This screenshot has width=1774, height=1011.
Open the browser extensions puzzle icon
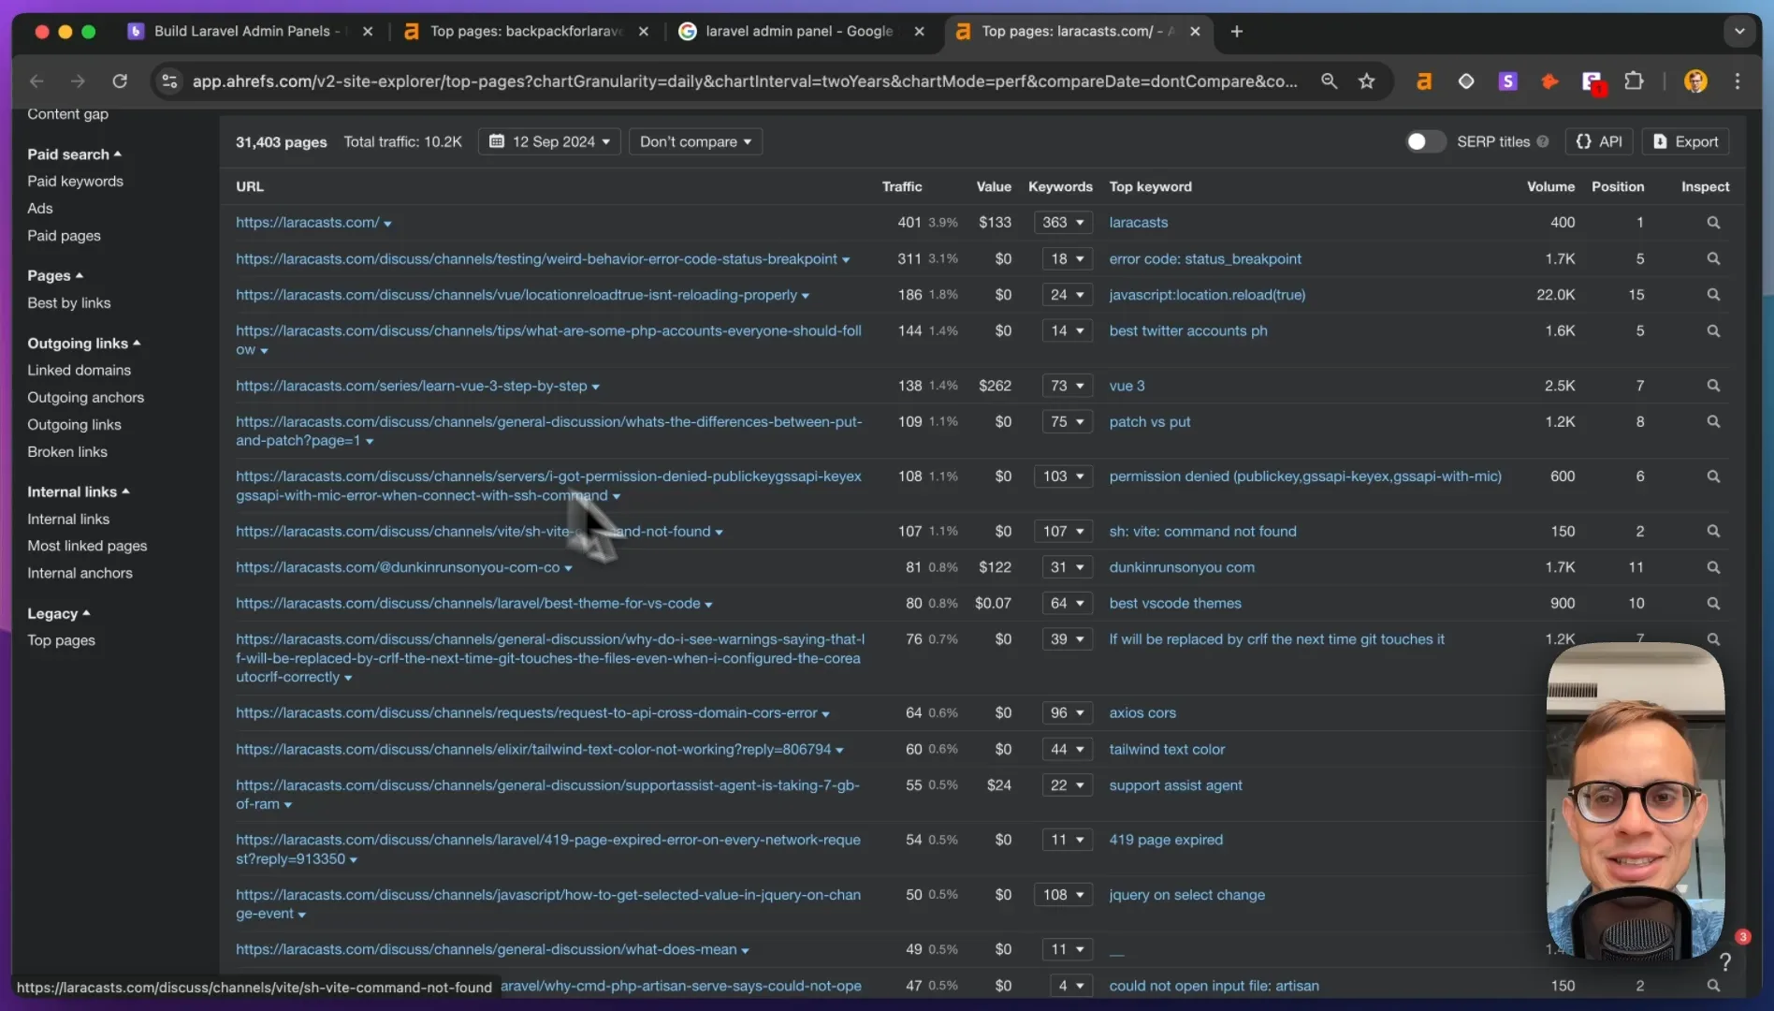click(x=1634, y=81)
